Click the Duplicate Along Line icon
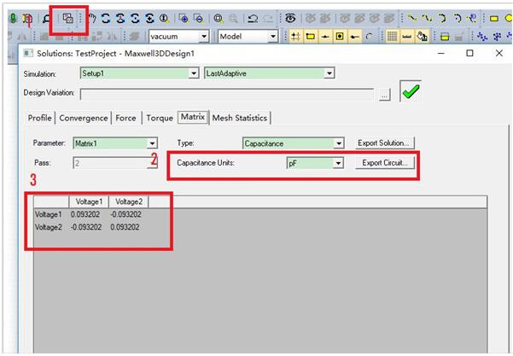 482,37
